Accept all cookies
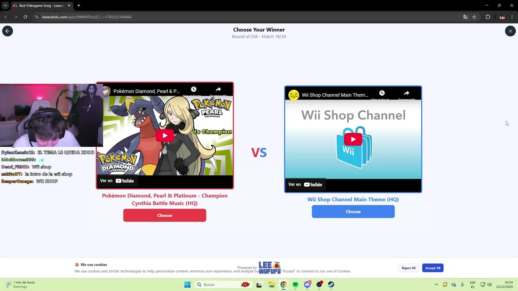 click(433, 268)
